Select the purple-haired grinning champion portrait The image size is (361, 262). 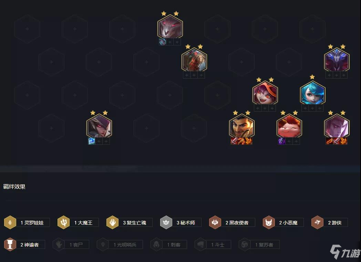tap(265, 93)
